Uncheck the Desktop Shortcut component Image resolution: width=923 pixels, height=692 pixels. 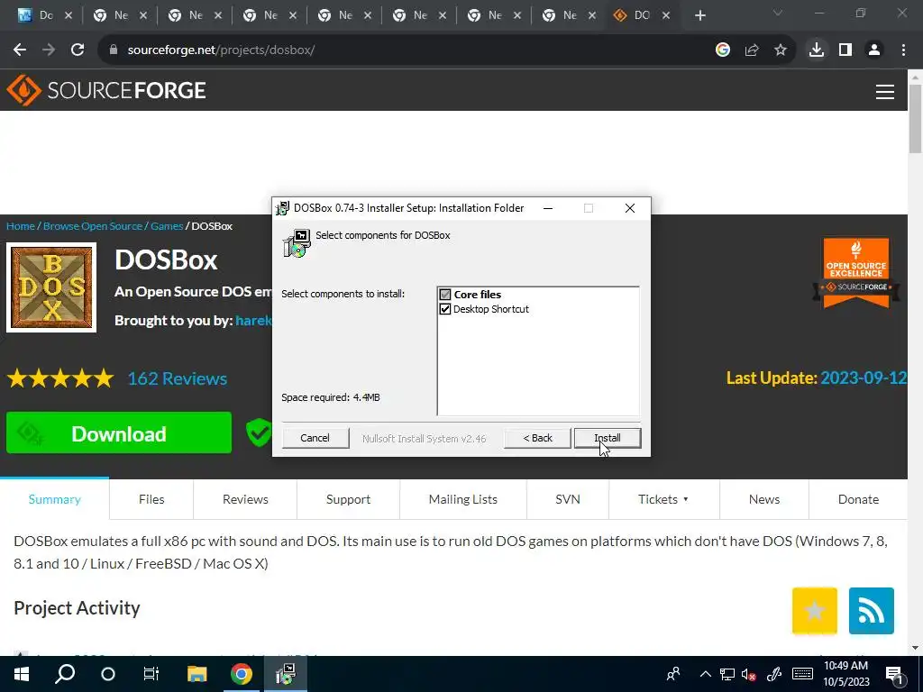[x=445, y=309]
